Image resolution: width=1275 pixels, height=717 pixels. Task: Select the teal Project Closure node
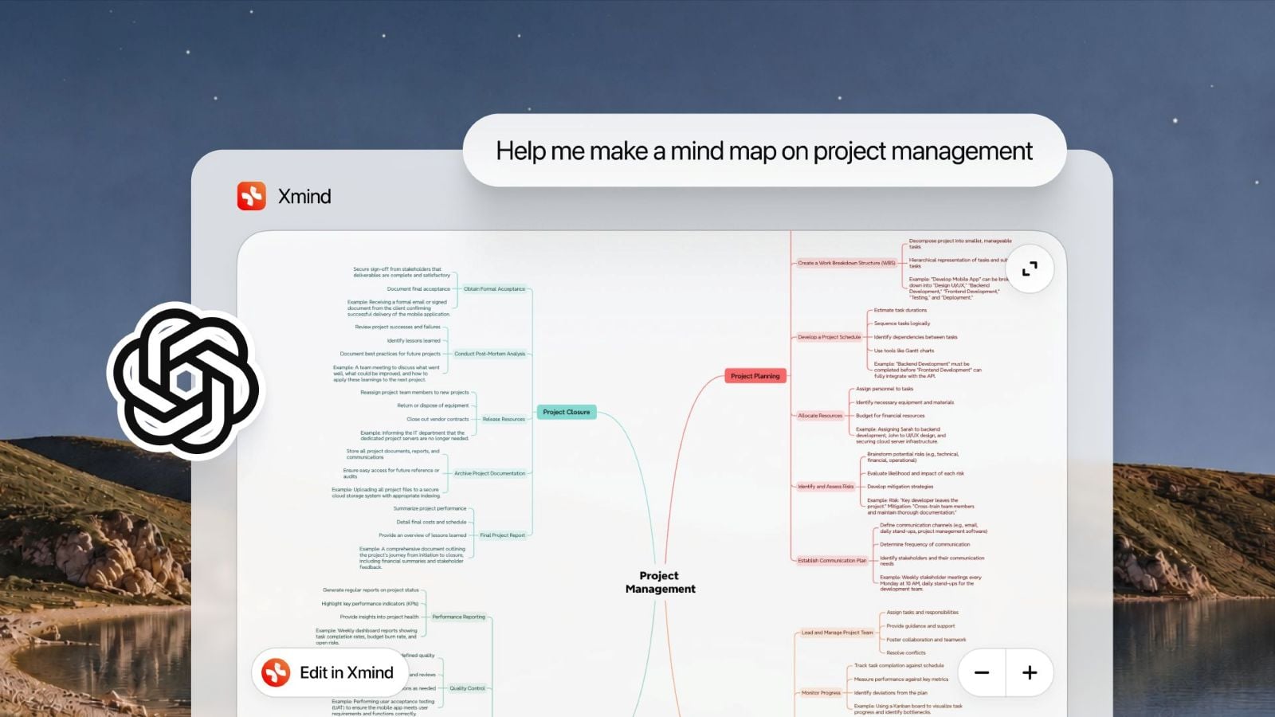[567, 412]
